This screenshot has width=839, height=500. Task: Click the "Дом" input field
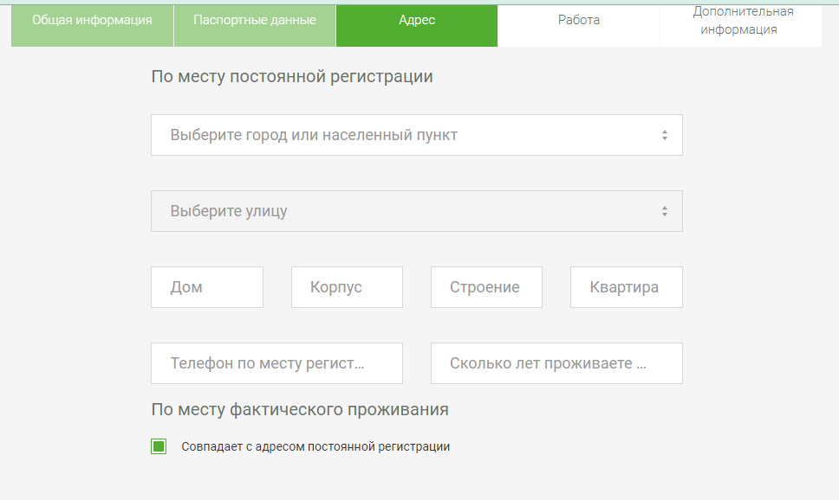pos(206,286)
